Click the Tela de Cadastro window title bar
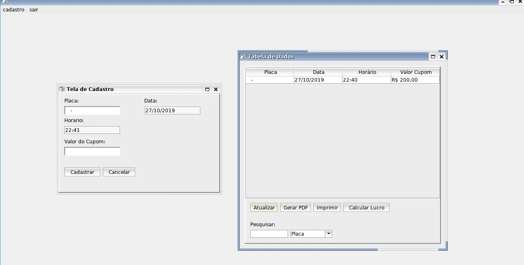 pyautogui.click(x=131, y=89)
